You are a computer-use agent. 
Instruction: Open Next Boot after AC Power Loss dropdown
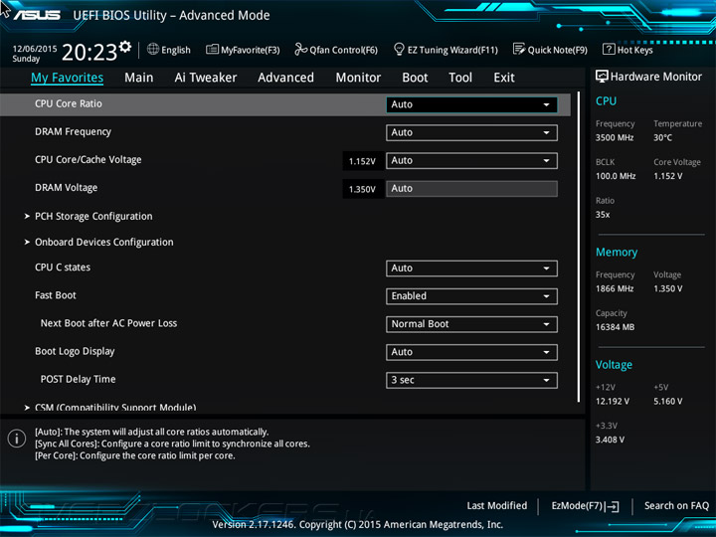[x=471, y=324]
